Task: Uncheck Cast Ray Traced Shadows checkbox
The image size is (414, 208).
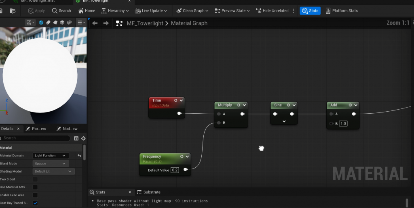Action: pos(35,203)
